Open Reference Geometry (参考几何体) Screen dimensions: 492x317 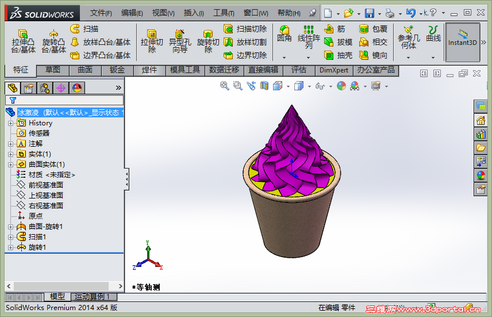(x=409, y=38)
